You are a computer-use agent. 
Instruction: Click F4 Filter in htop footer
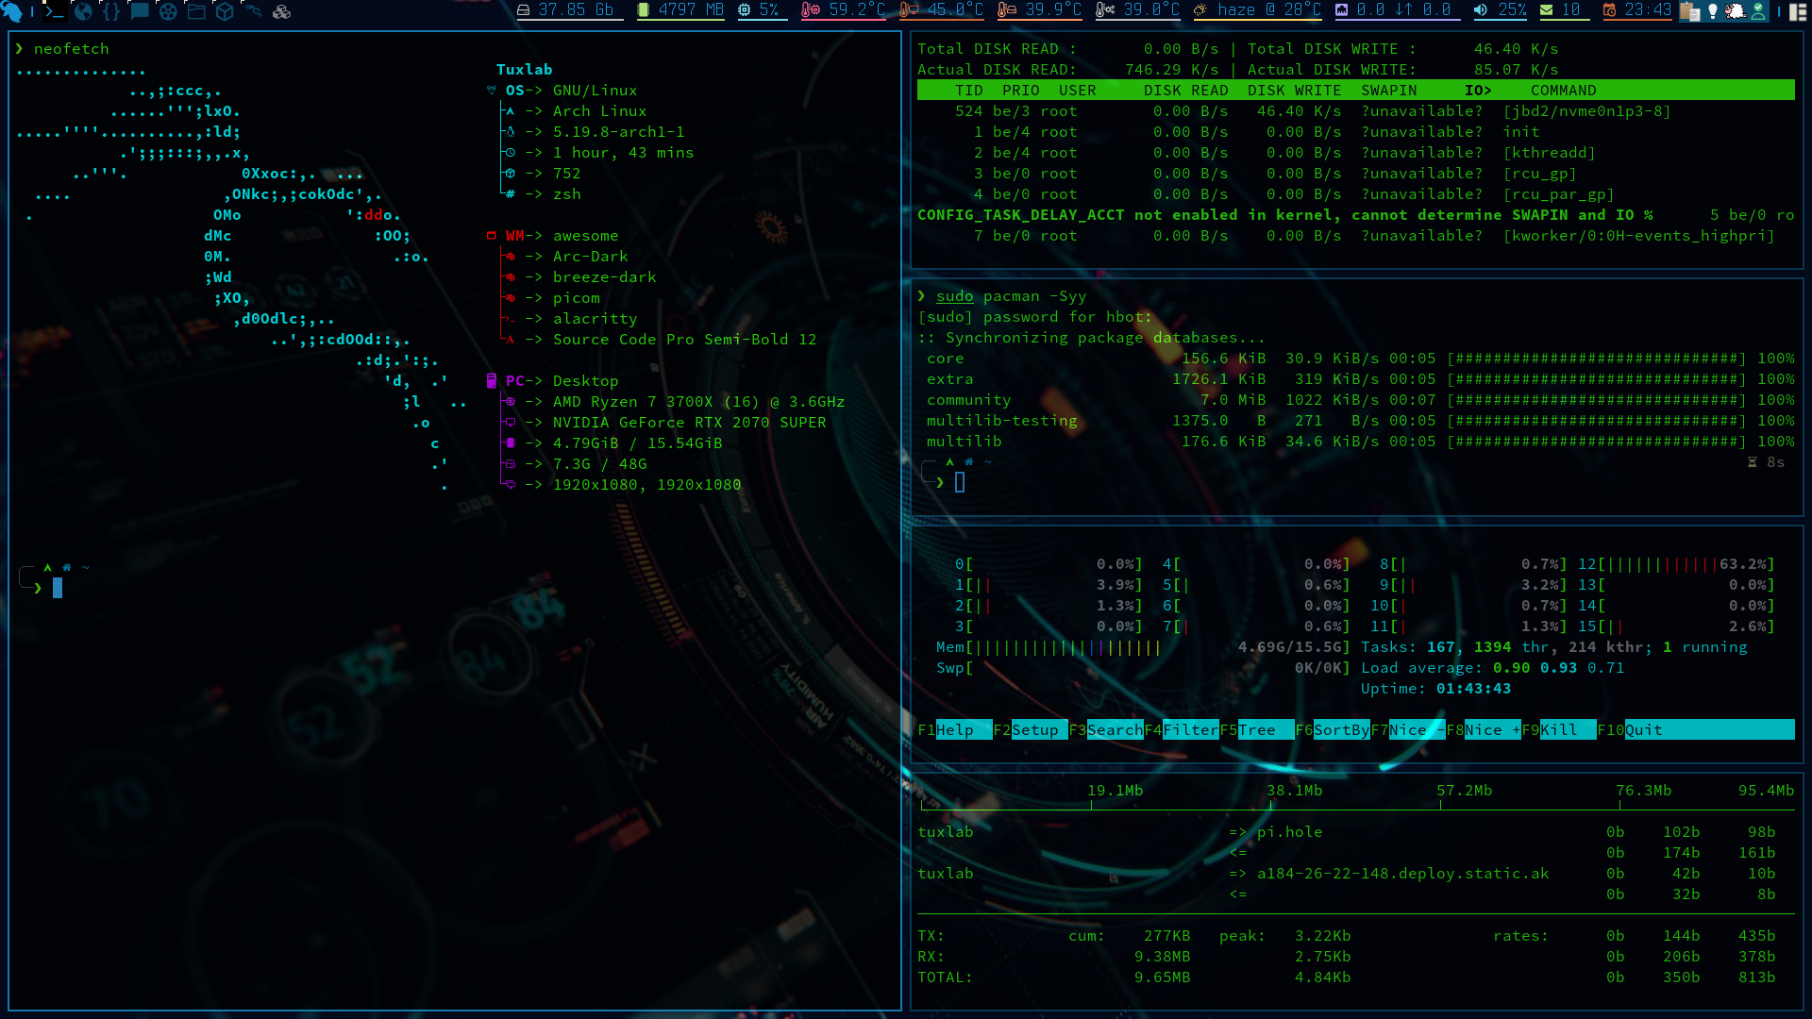(1189, 729)
